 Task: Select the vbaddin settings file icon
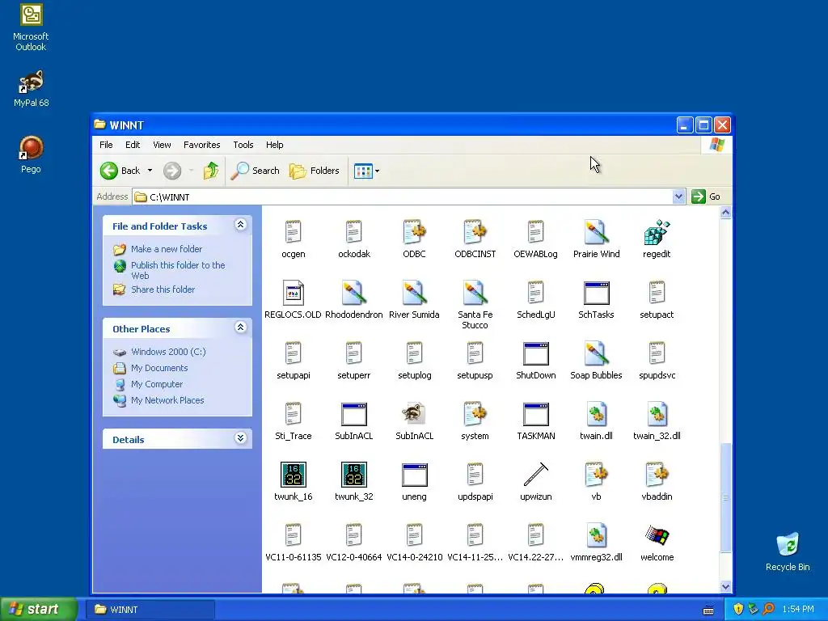657,475
